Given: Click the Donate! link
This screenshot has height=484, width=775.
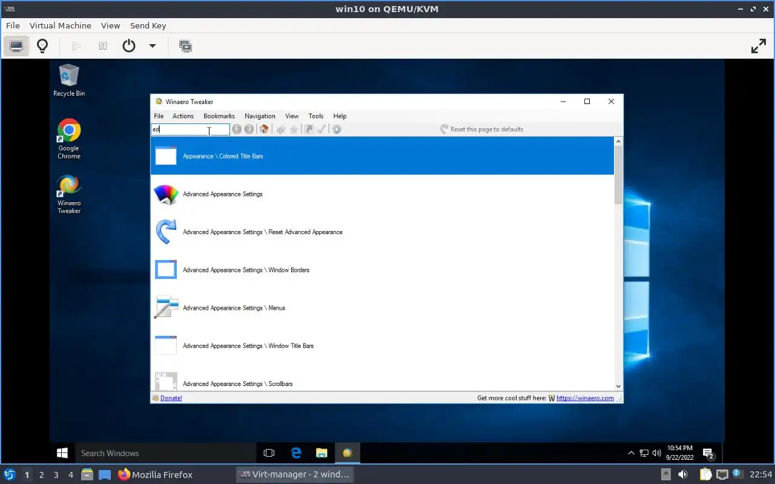Looking at the screenshot, I should pos(171,398).
